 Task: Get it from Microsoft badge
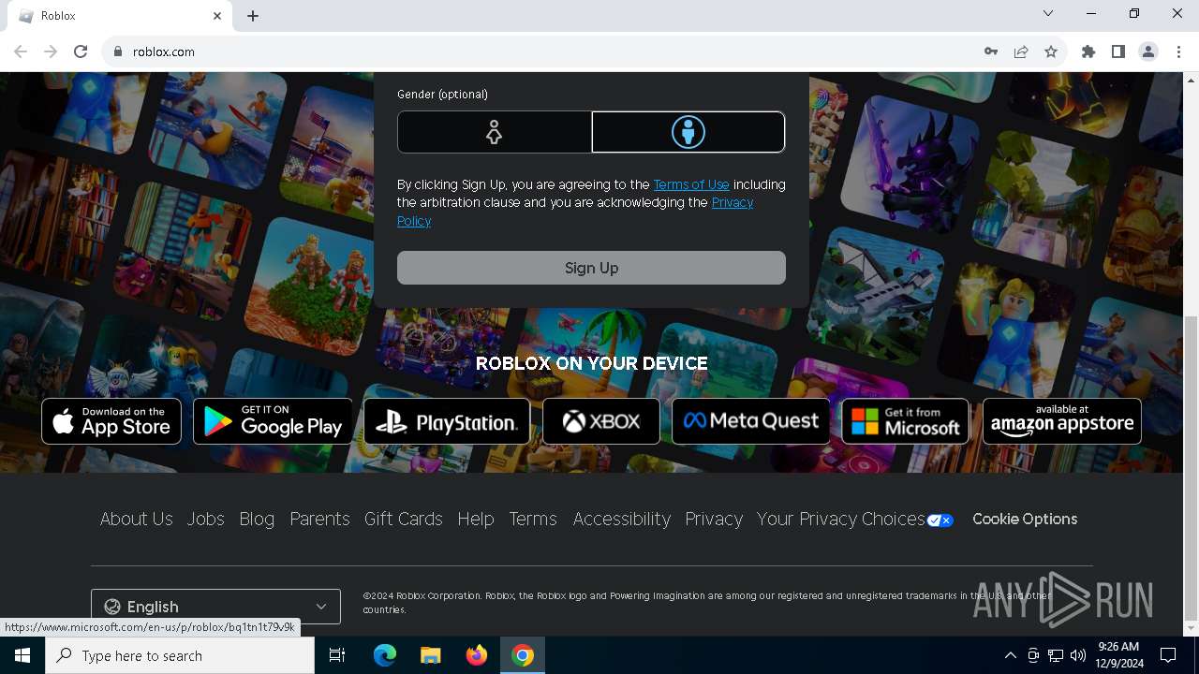click(x=906, y=421)
